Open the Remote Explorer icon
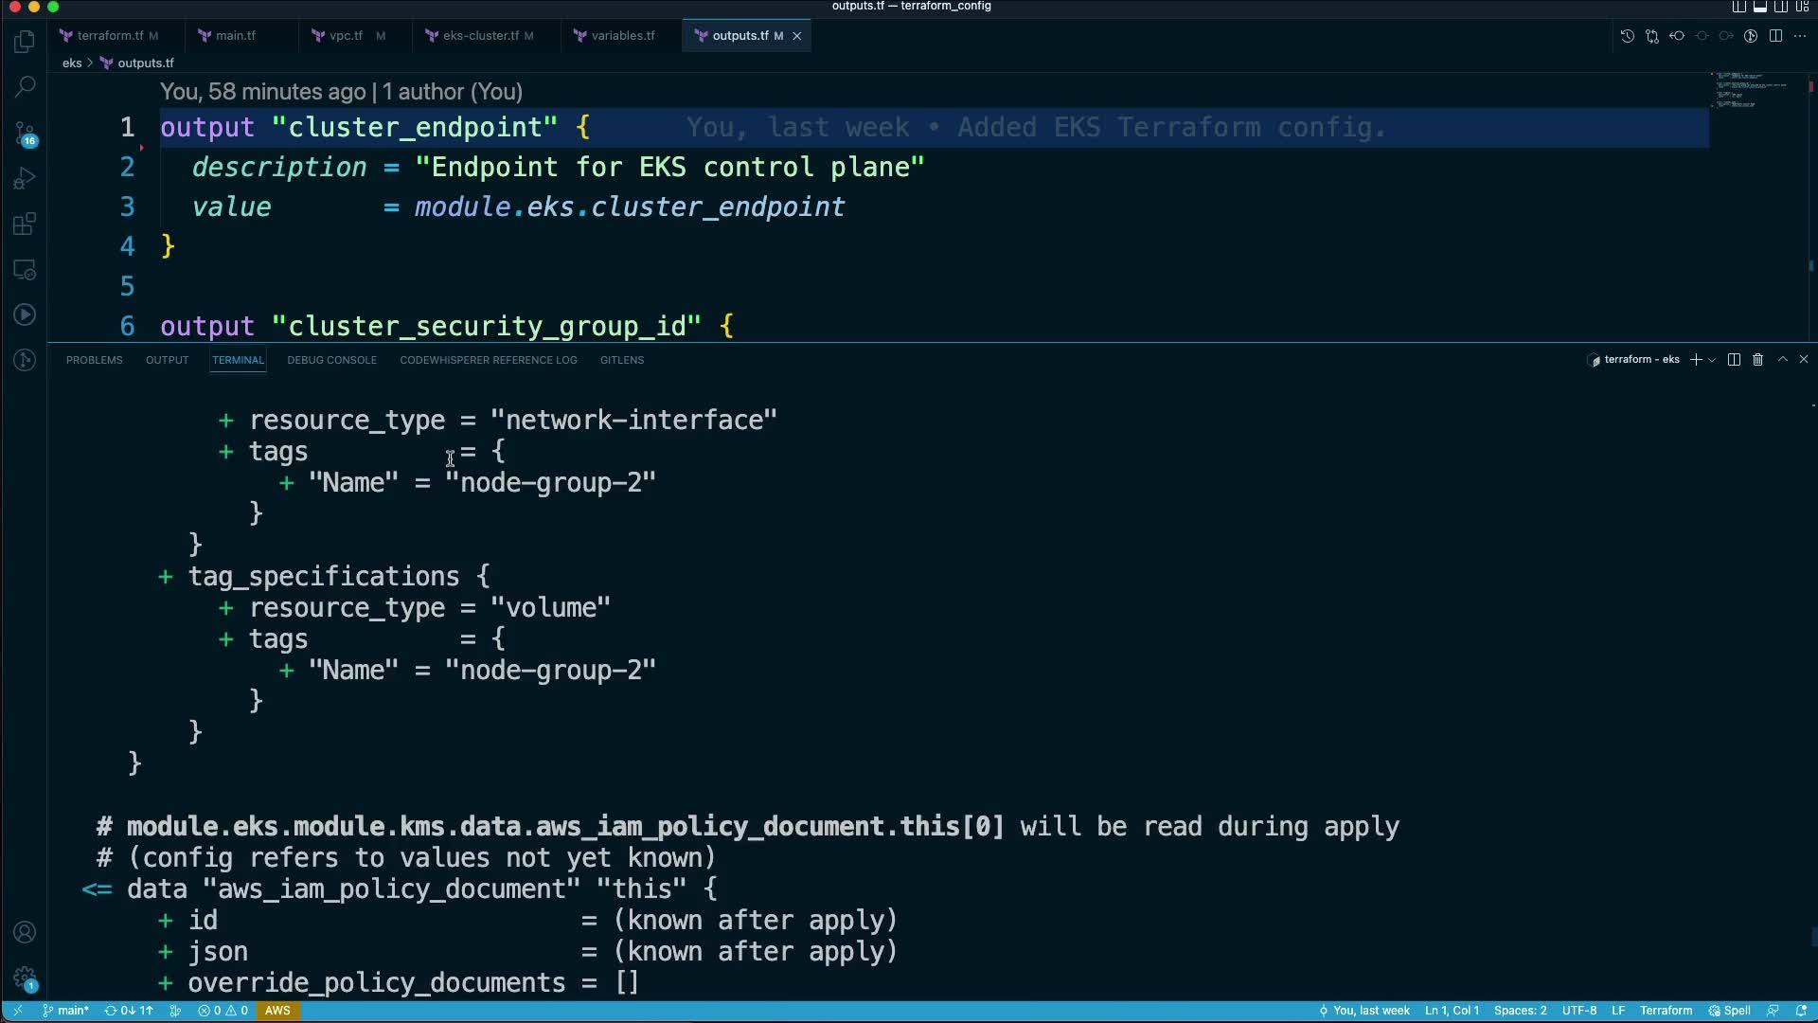Image resolution: width=1818 pixels, height=1023 pixels. 26,270
